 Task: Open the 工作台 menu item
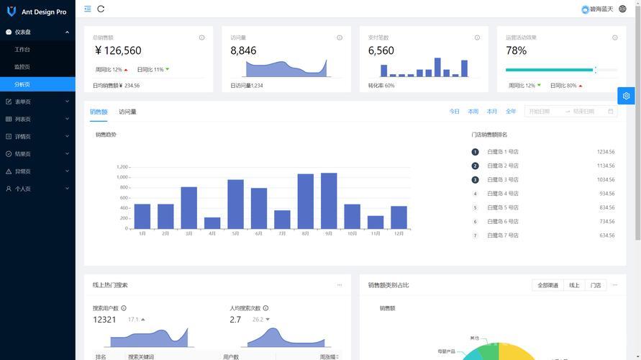(x=37, y=50)
